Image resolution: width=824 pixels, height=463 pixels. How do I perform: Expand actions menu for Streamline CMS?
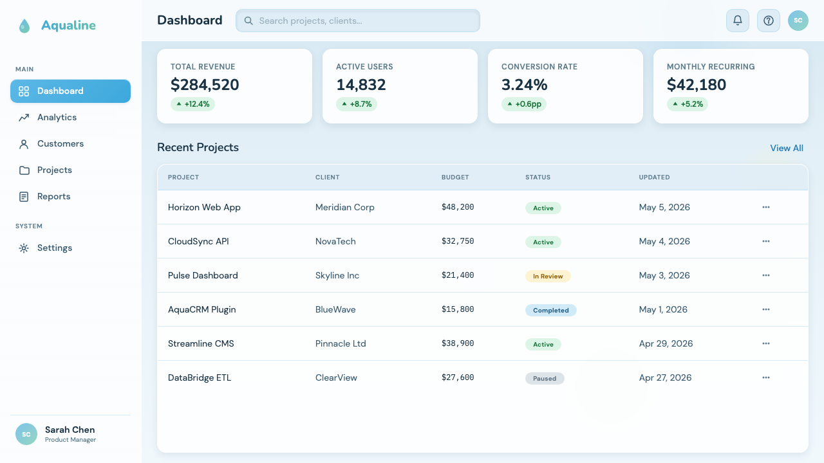pyautogui.click(x=766, y=343)
